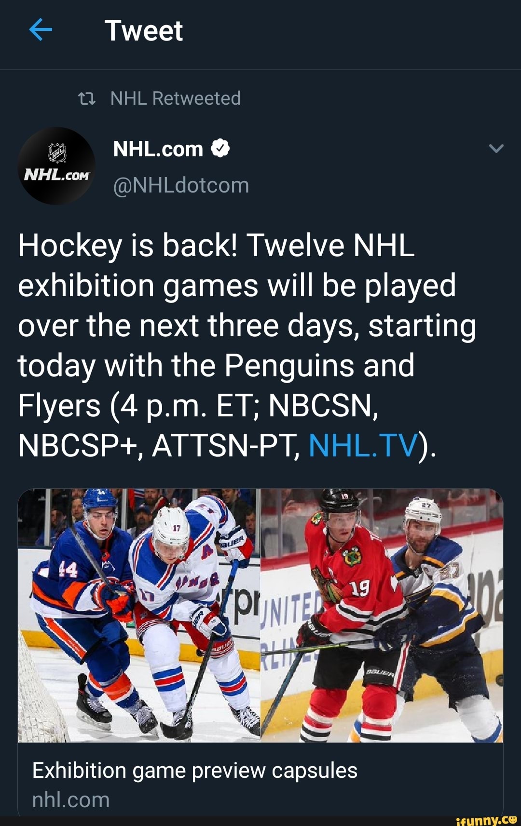Select the tweet body text
The width and height of the screenshot is (521, 826).
click(247, 345)
